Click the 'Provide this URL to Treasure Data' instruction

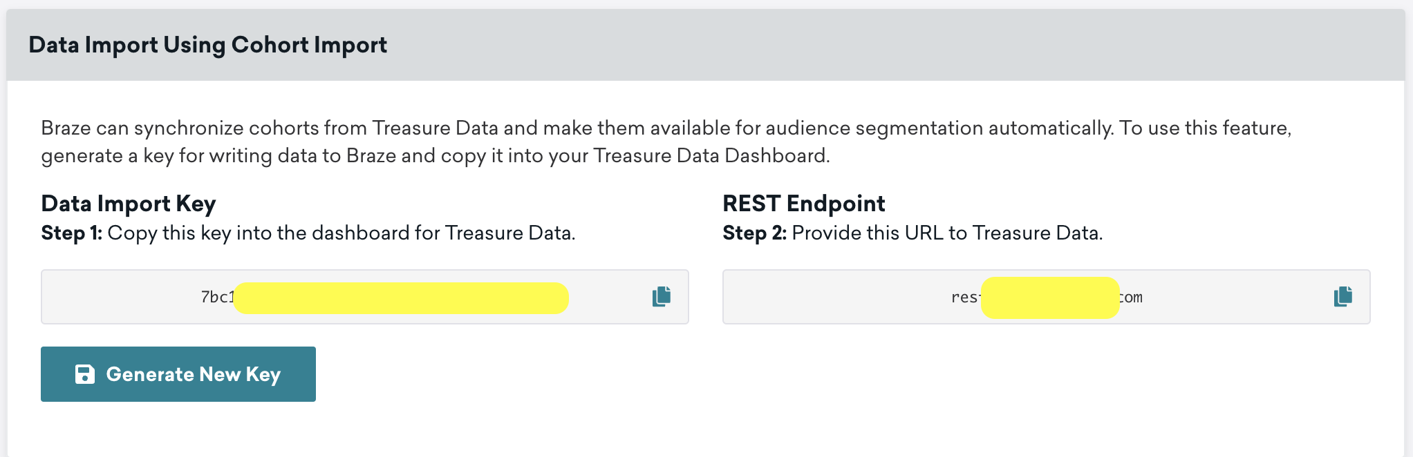click(x=946, y=233)
